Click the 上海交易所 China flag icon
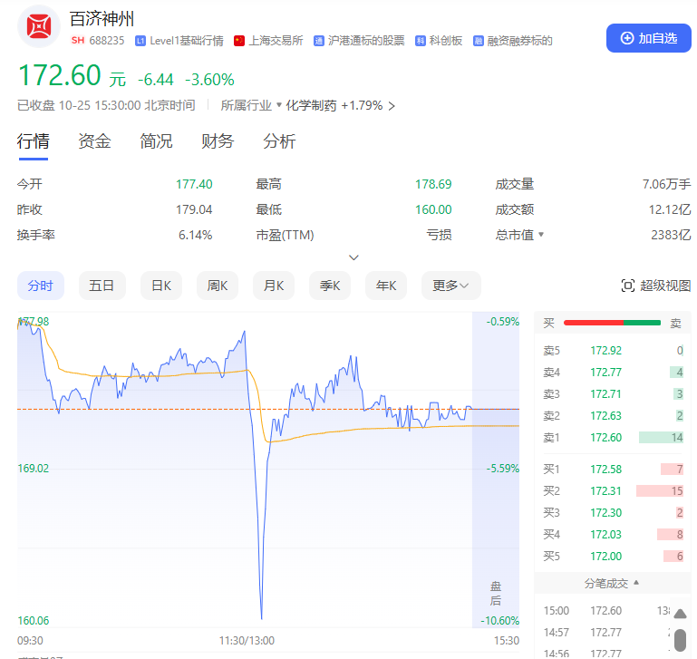The width and height of the screenshot is (697, 659). [x=239, y=41]
